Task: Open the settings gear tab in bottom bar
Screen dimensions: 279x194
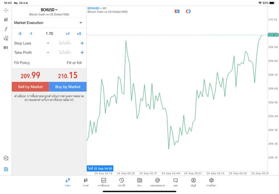Action: pos(211,182)
